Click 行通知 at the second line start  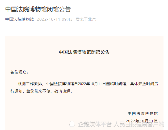(x=16, y=91)
